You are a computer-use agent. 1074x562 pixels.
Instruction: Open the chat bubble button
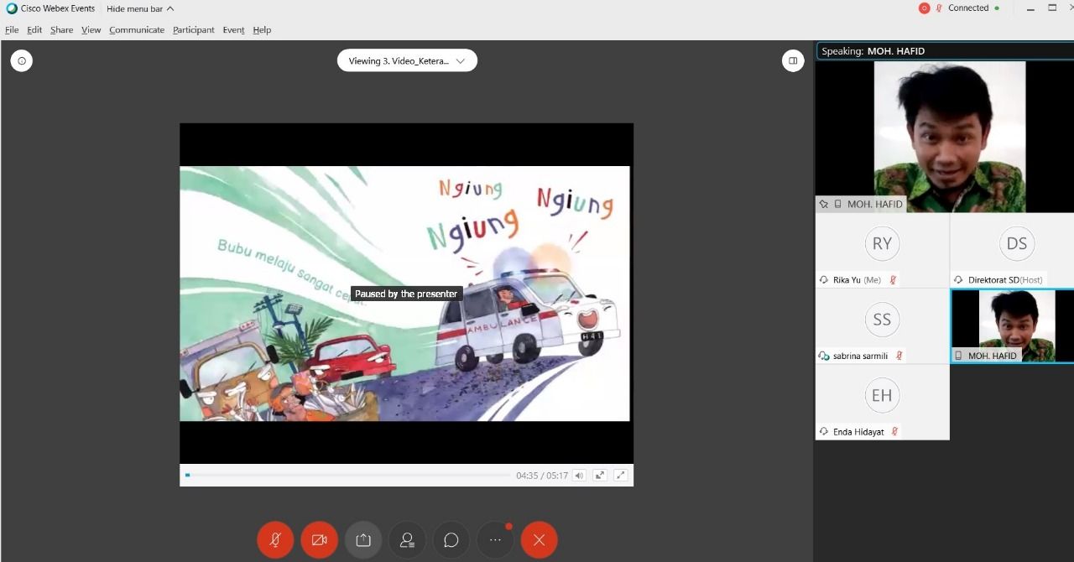pyautogui.click(x=451, y=540)
